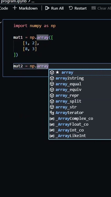Click cube icon beside array_str
The width and height of the screenshot is (111, 197).
click(x=52, y=107)
